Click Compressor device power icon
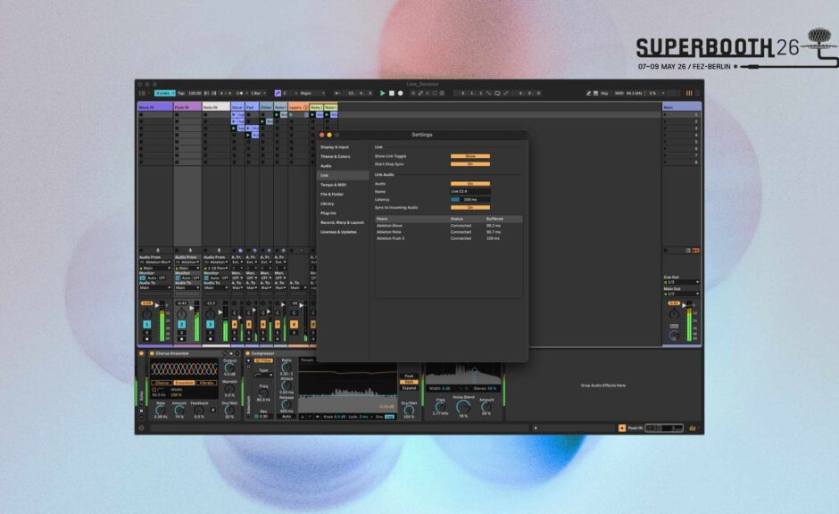839x514 pixels. [x=248, y=353]
